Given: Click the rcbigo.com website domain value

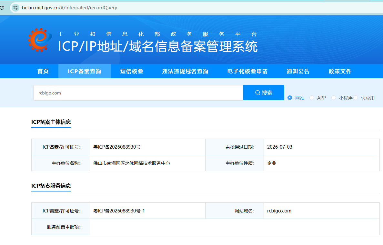Looking at the screenshot, I should point(279,211).
